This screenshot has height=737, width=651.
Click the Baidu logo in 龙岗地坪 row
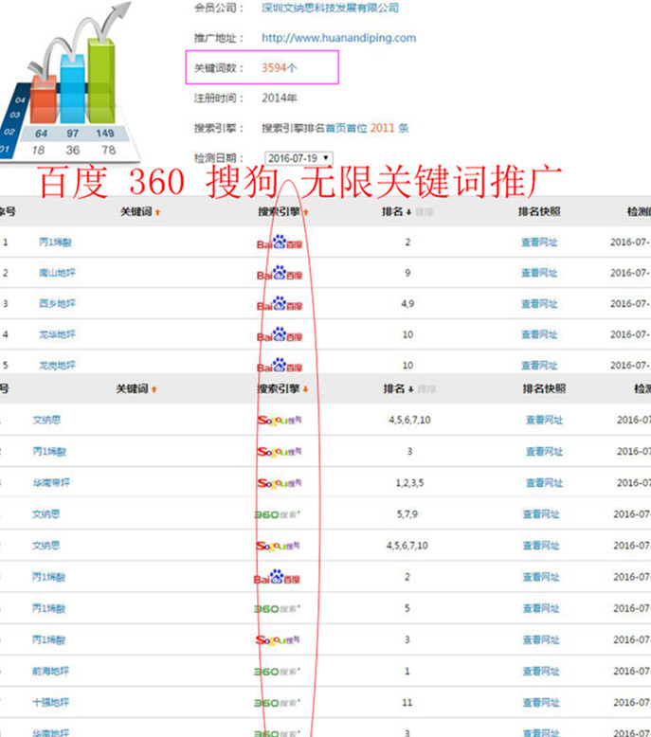tap(280, 366)
